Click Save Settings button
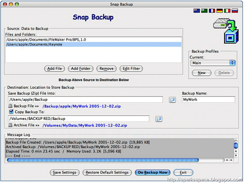Screen dimensions: 244x183 point(65,173)
